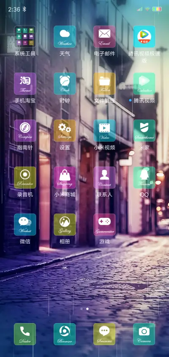Launch 腾讯视频极速版 app icon
The image size is (169, 357).
pyautogui.click(x=144, y=37)
